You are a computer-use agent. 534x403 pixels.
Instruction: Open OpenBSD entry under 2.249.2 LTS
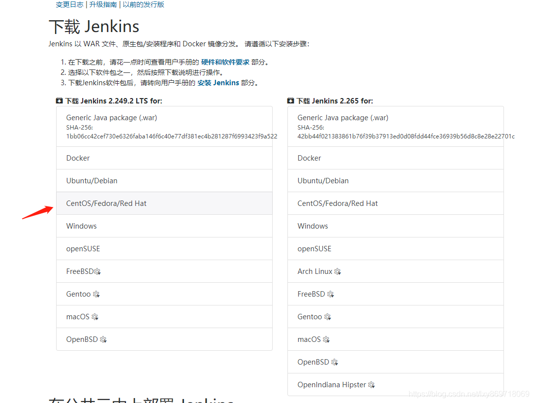coord(164,339)
